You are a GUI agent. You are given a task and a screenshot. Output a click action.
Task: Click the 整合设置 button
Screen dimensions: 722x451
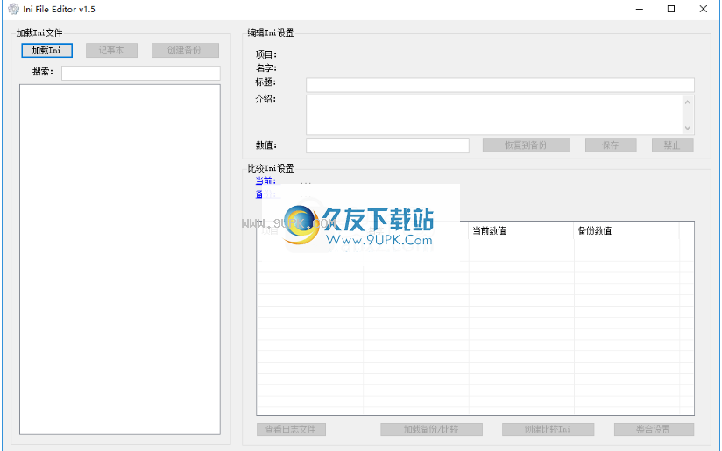pyautogui.click(x=654, y=429)
